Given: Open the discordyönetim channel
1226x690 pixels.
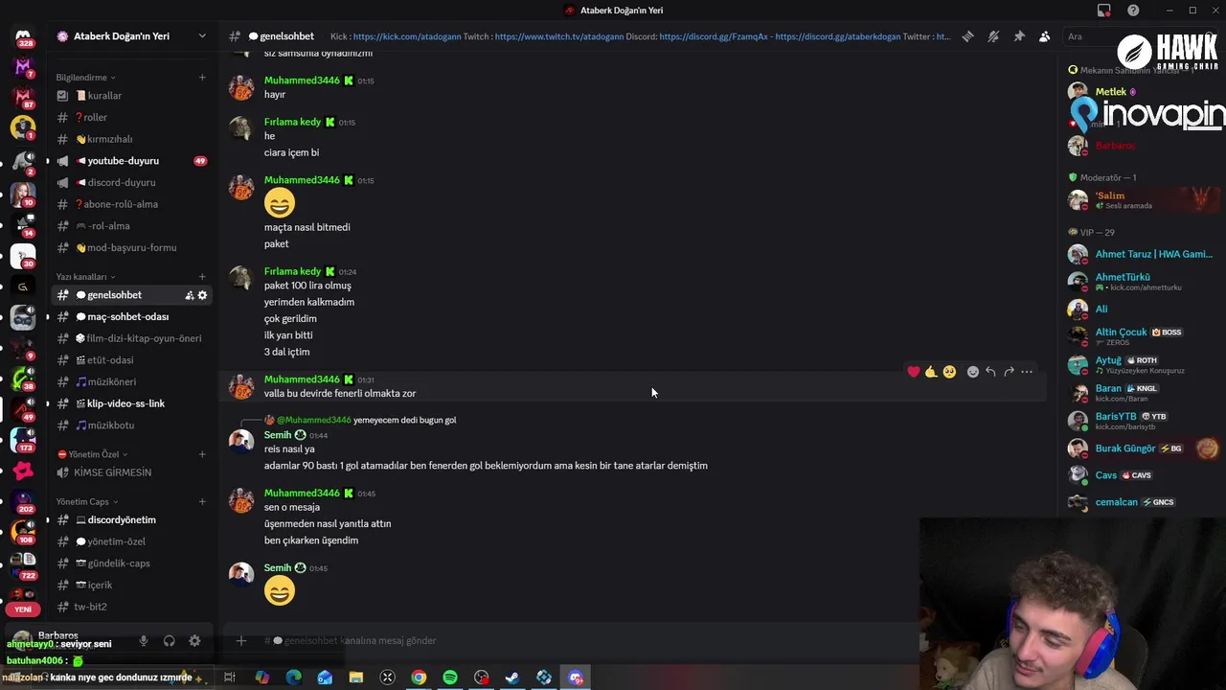Looking at the screenshot, I should pos(130,519).
